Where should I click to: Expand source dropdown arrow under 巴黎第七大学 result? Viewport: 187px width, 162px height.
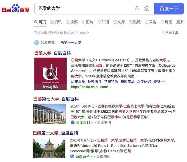tap(92, 123)
